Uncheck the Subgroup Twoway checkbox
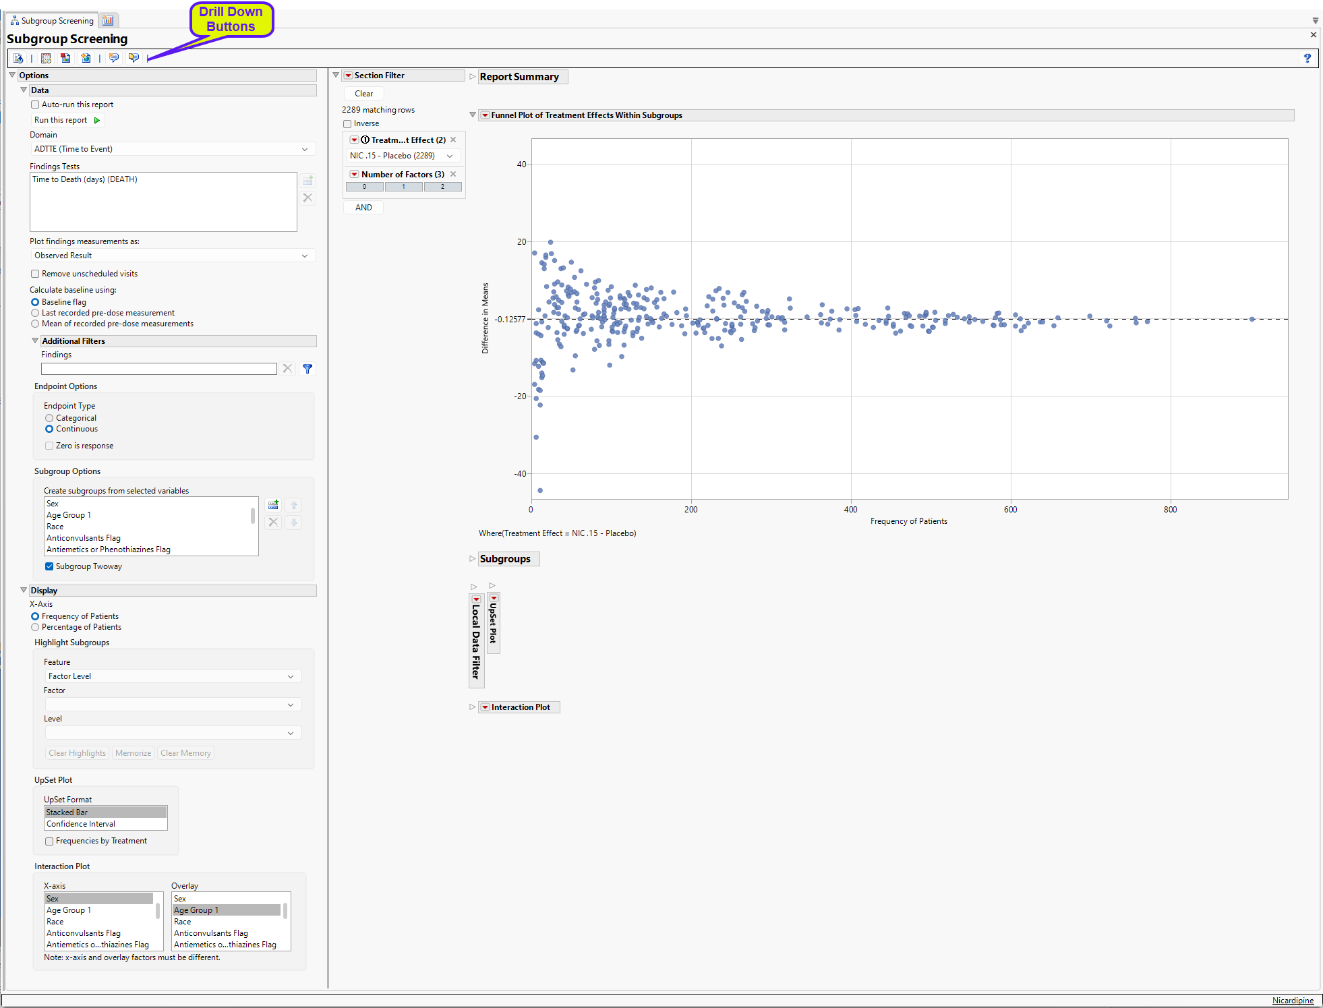 point(49,566)
